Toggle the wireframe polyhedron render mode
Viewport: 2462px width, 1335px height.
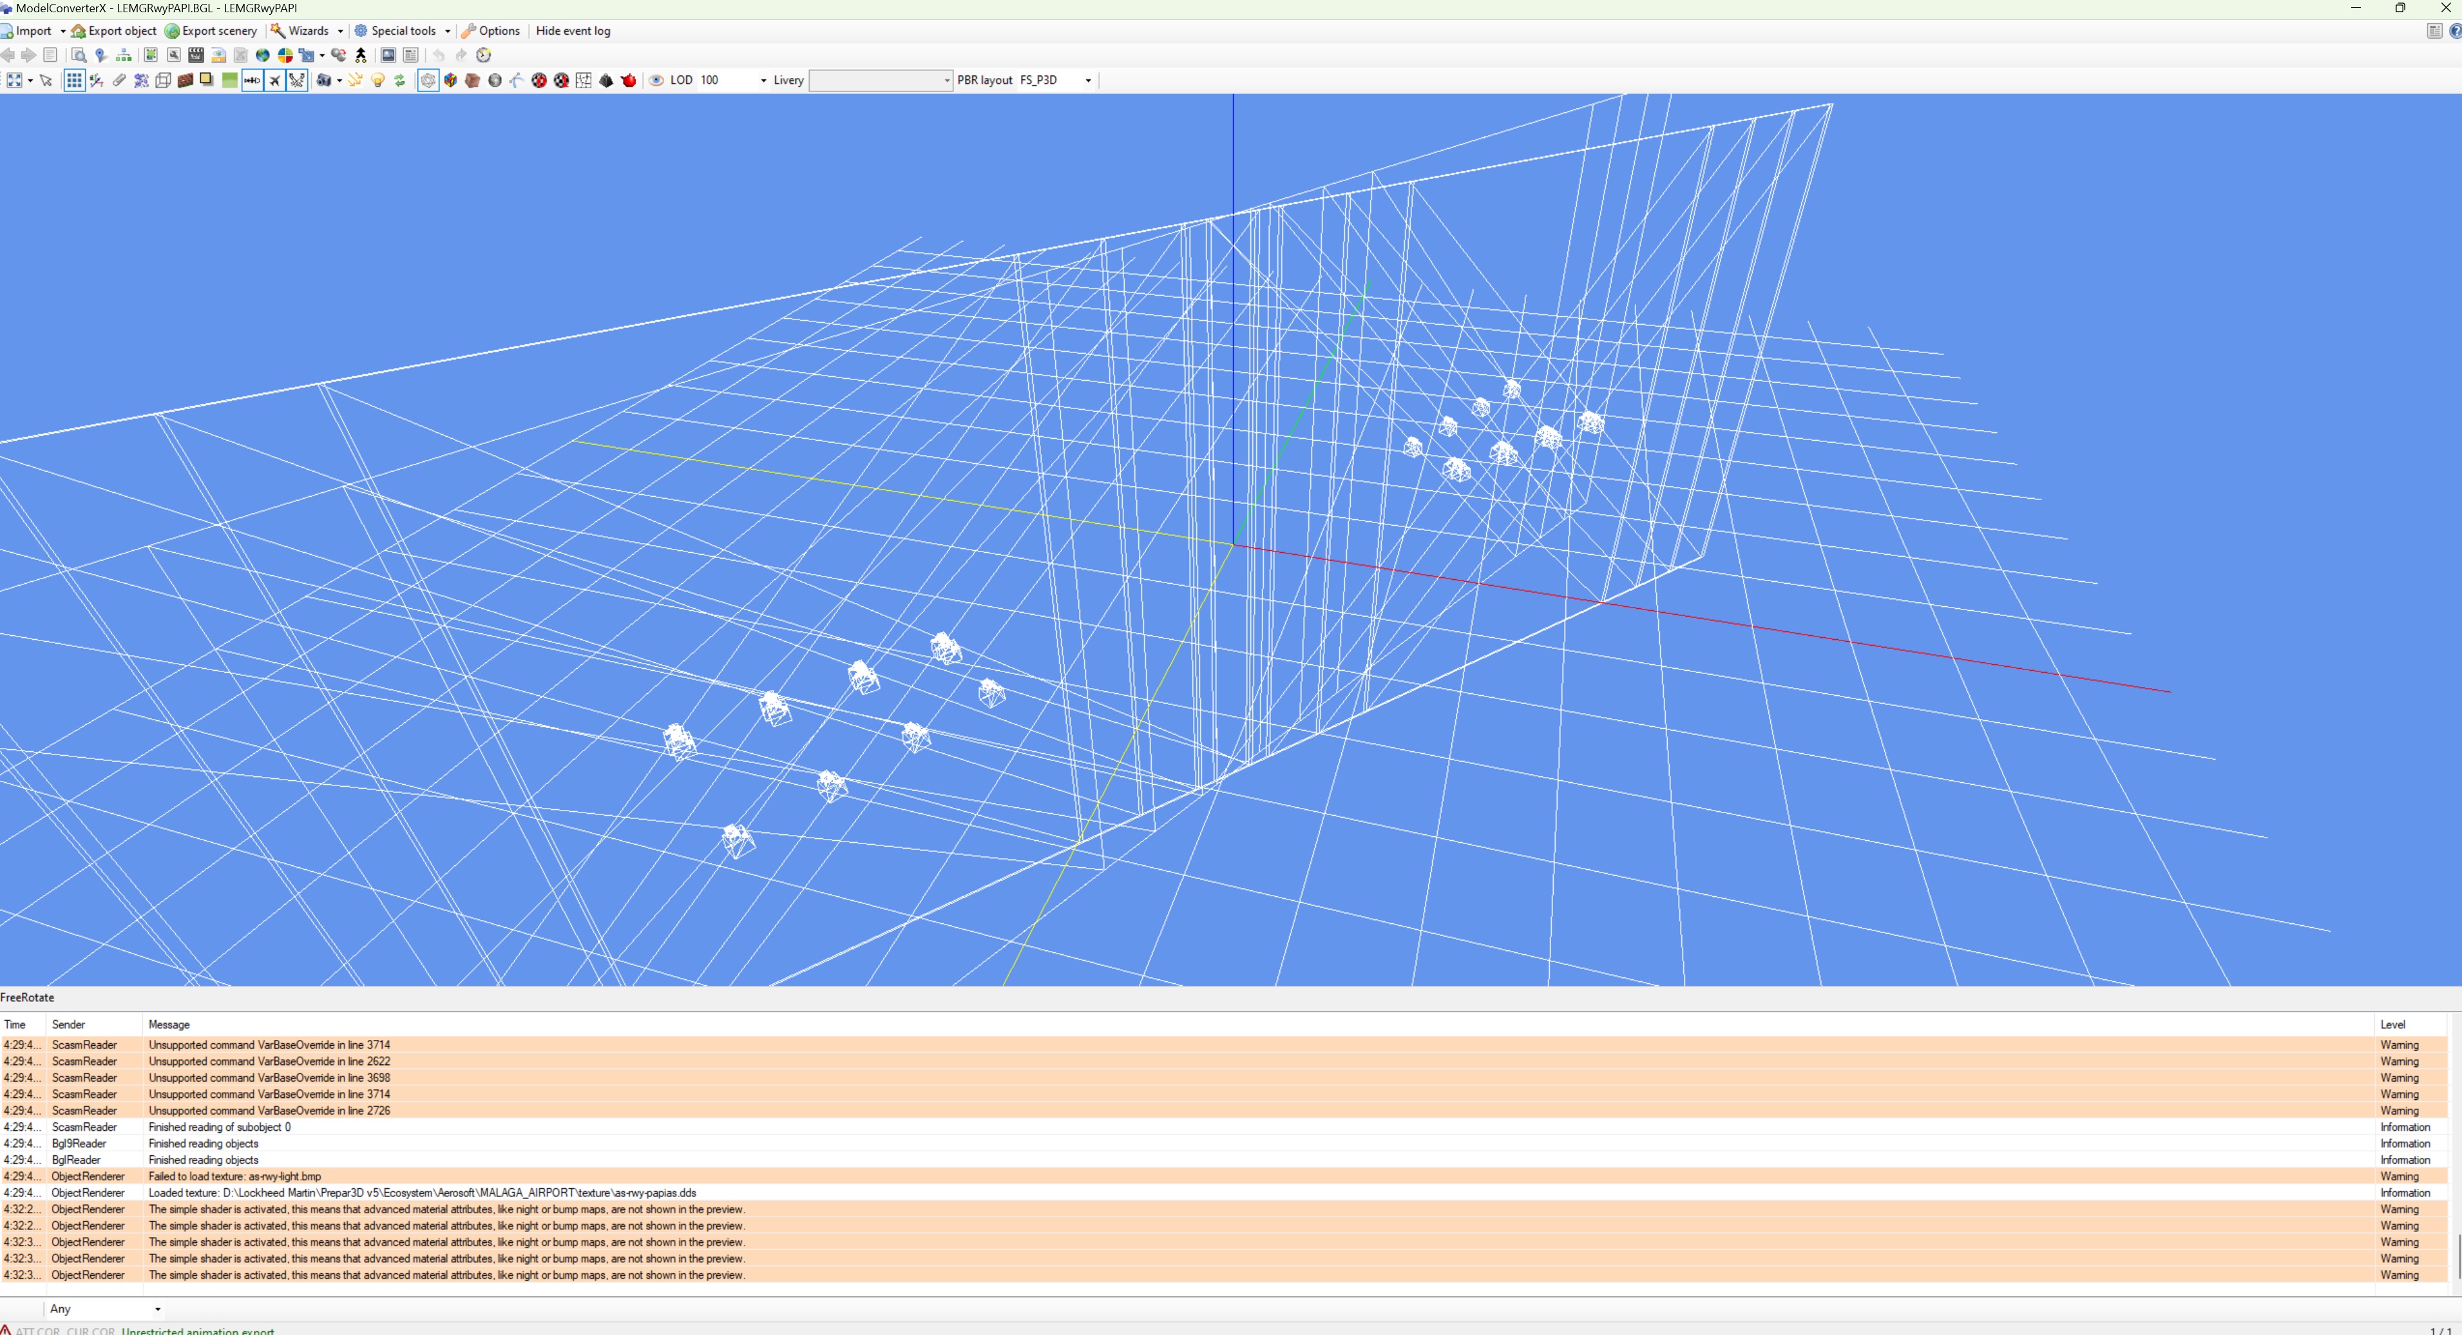click(x=428, y=81)
